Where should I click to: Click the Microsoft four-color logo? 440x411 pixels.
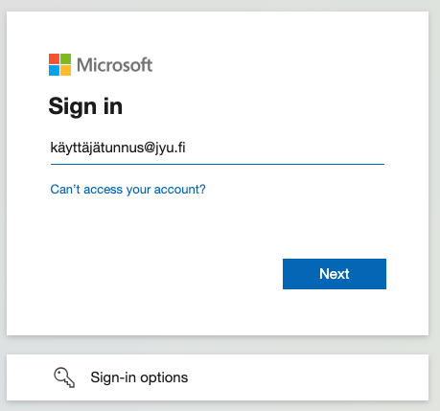point(59,64)
